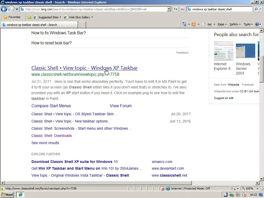This screenshot has width=264, height=198.
Task: Open 'New taskbar options' topic link
Action: [70, 121]
